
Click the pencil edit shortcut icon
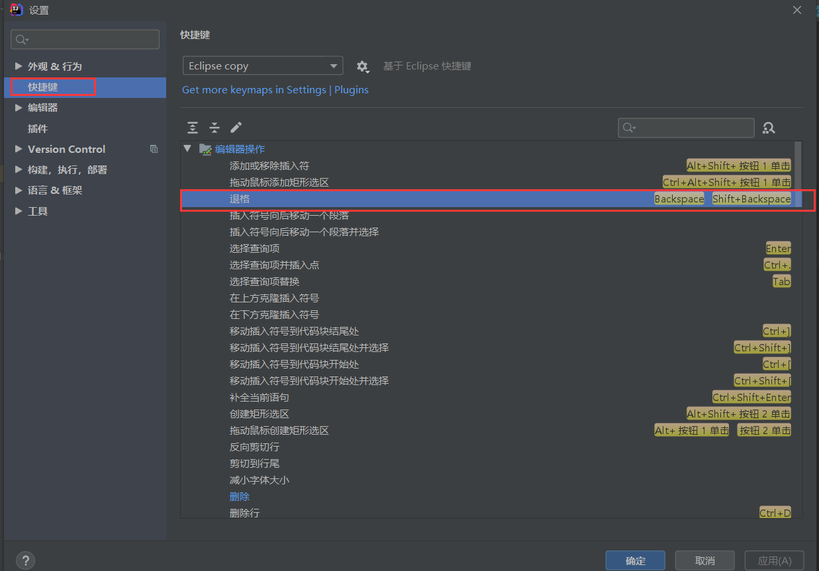[x=236, y=127]
